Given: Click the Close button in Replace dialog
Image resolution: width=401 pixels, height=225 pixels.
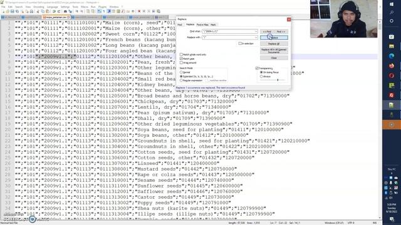Looking at the screenshot, I should coord(274,58).
